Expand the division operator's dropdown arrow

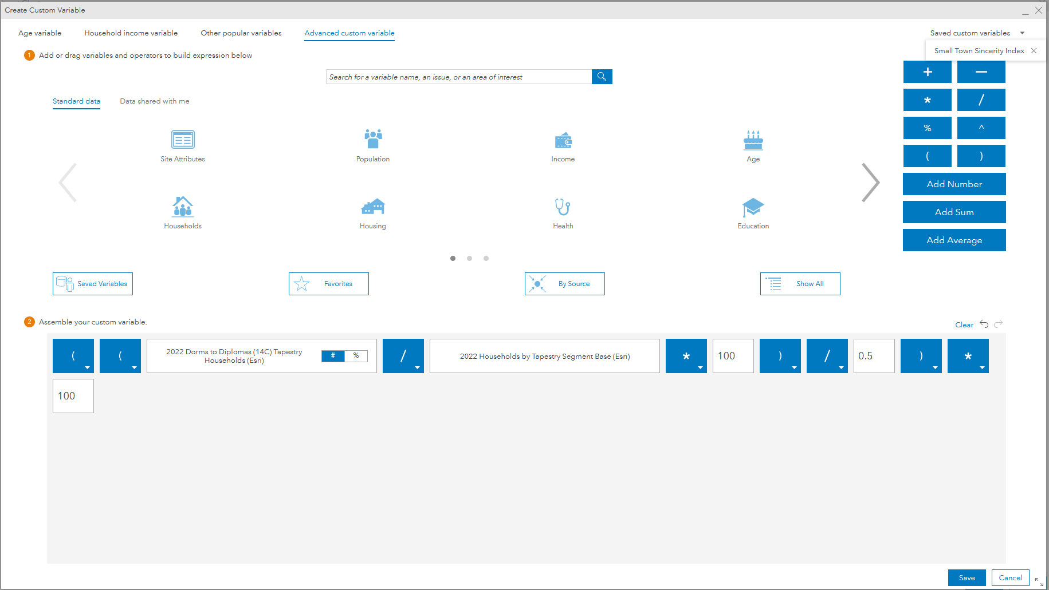pyautogui.click(x=418, y=367)
